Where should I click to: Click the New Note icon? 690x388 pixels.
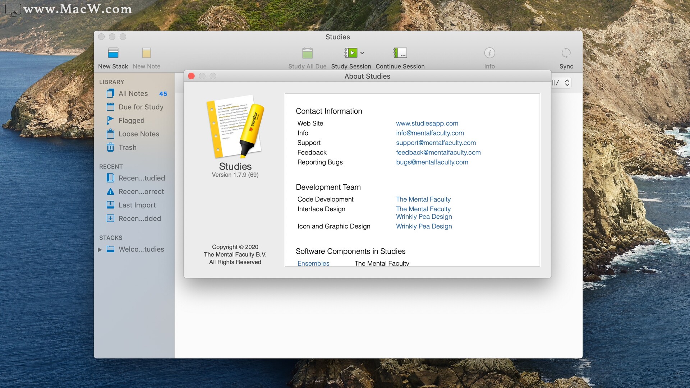(147, 53)
